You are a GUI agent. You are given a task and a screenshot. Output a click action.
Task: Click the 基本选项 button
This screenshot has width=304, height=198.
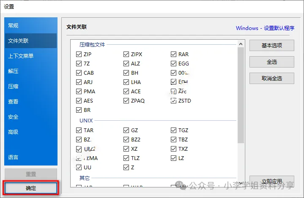[x=271, y=46]
